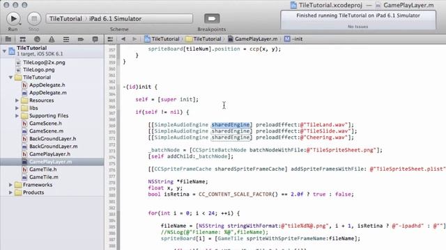Open the Search navigator icon

point(37,39)
